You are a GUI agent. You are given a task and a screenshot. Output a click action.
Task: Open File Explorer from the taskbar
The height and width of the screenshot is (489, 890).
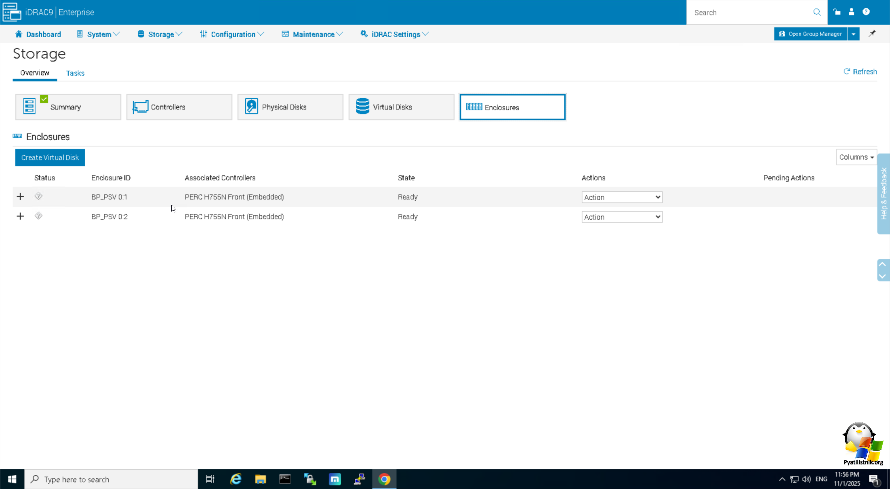coord(260,479)
